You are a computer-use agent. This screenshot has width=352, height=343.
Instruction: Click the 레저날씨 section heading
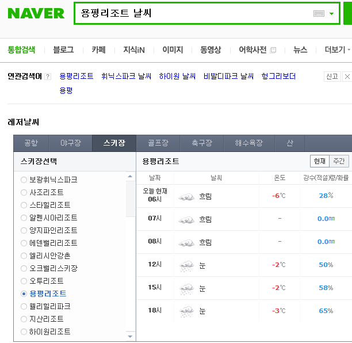[24, 122]
